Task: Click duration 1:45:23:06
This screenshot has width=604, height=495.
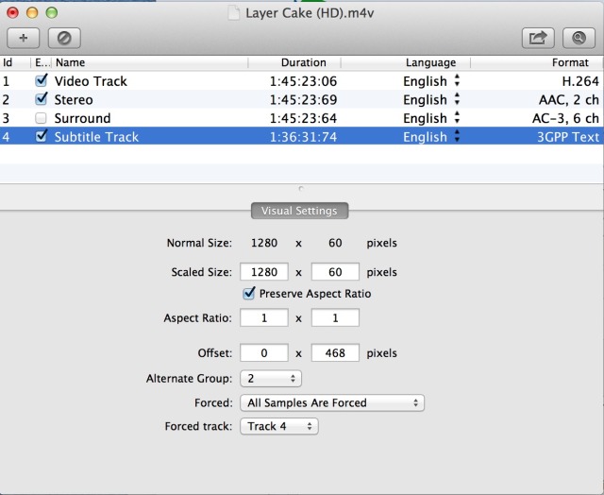Action: coord(303,81)
